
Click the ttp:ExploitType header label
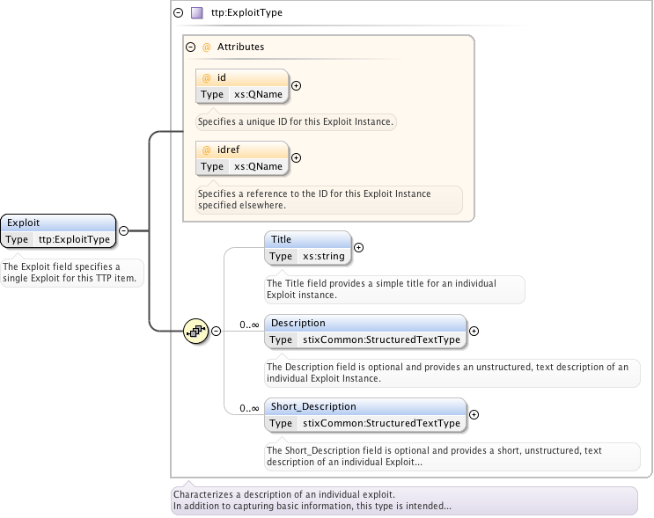(246, 13)
